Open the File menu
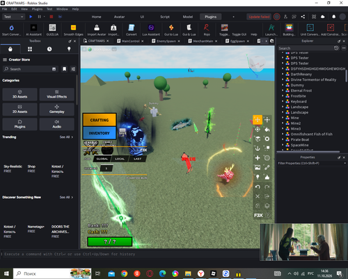The image size is (348, 279). pyautogui.click(x=5, y=9)
